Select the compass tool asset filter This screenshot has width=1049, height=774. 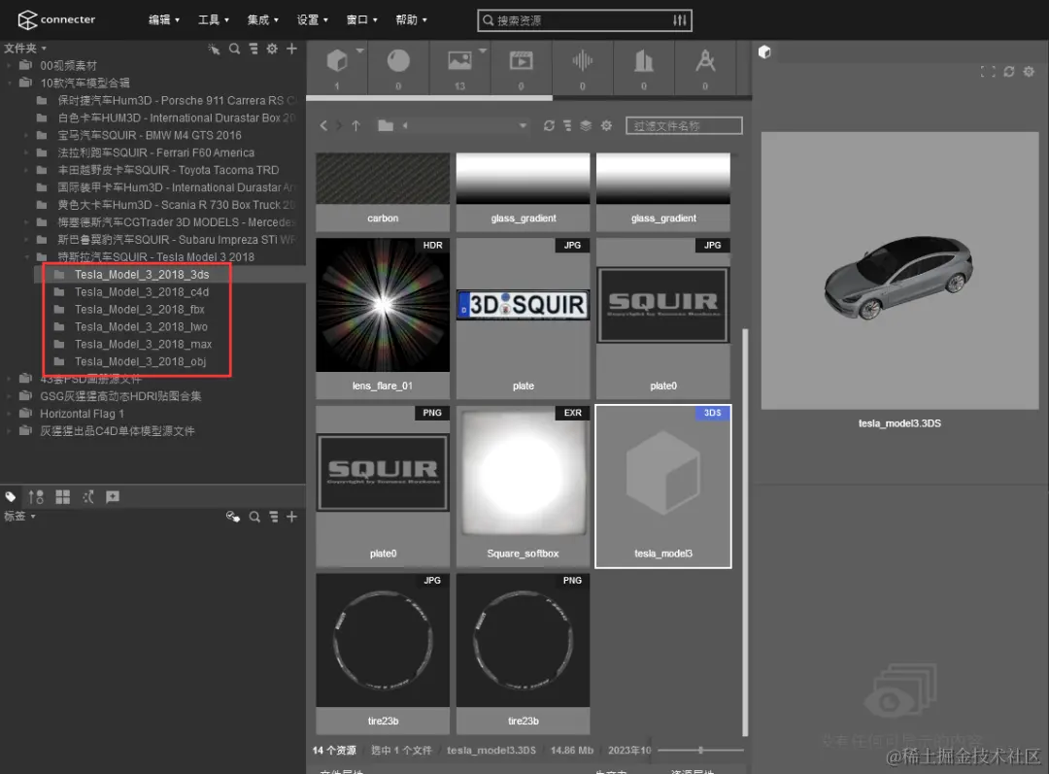(x=705, y=61)
